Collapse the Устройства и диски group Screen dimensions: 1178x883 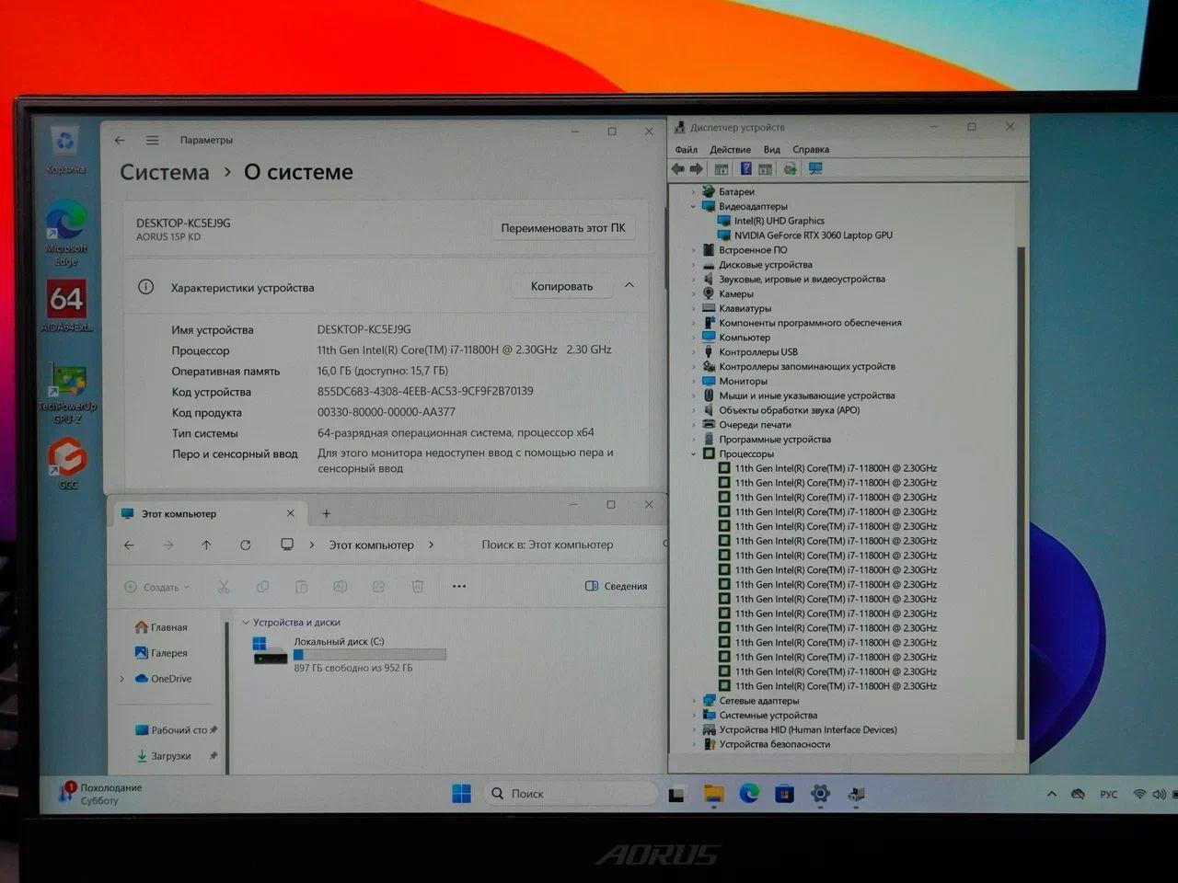pos(246,623)
